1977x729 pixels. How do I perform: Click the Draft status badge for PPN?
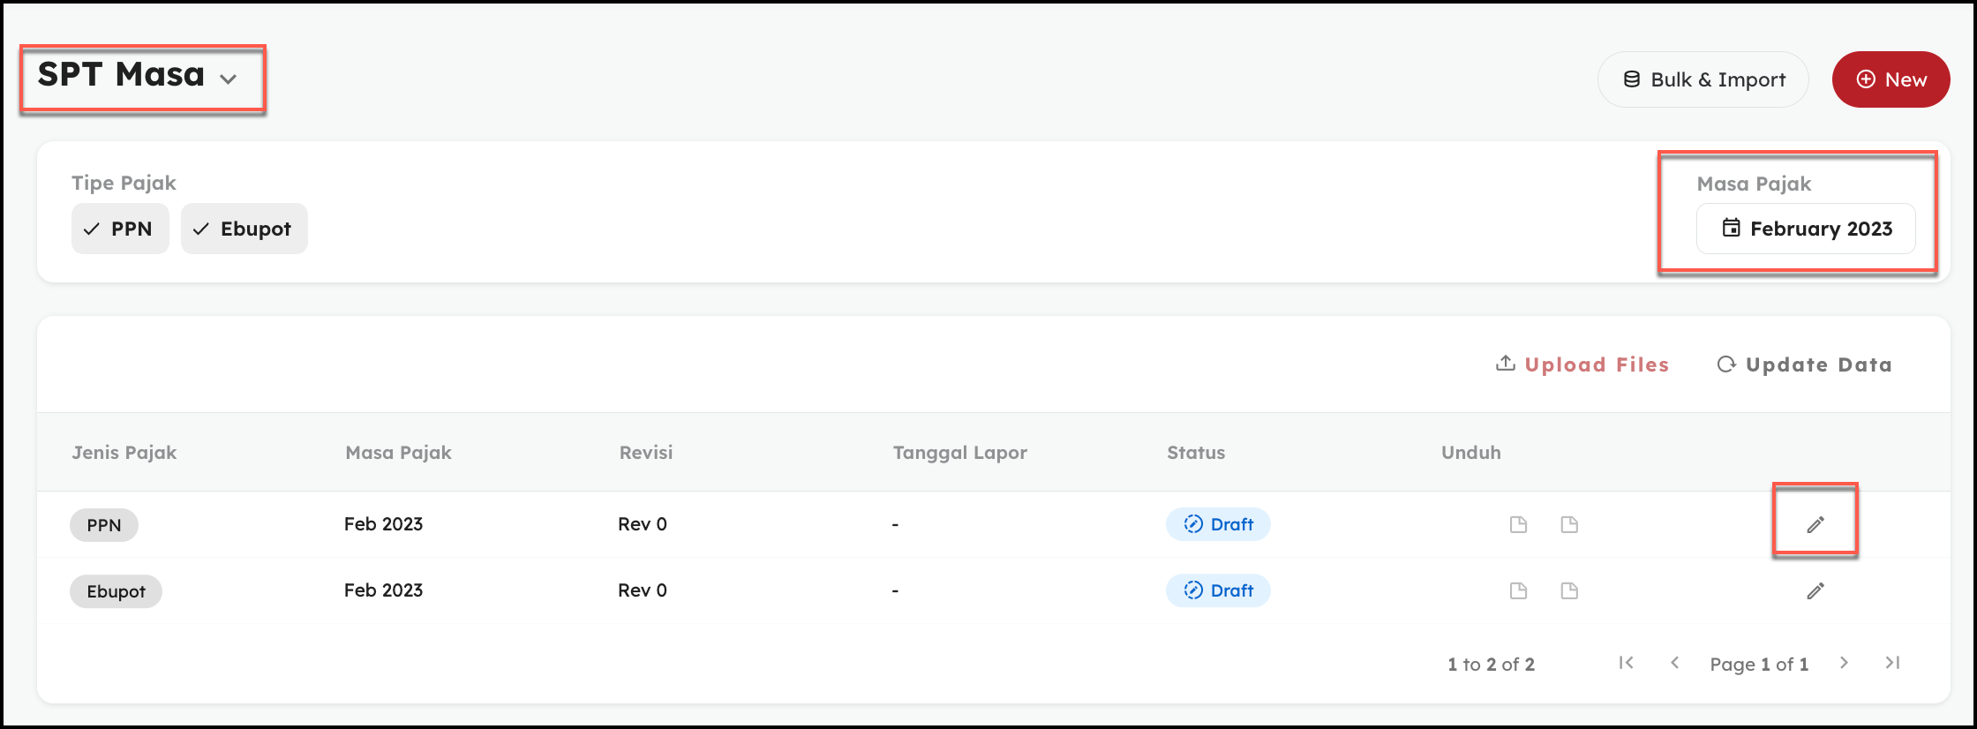click(1218, 524)
